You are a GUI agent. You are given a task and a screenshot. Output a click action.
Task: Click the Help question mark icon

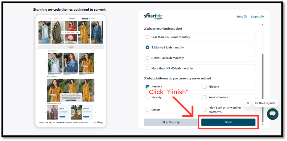[x=245, y=17]
